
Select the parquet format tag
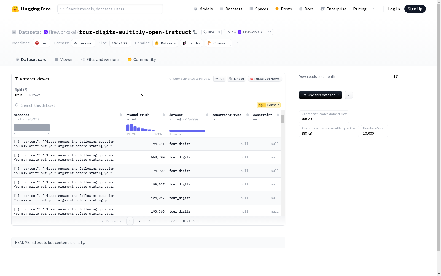pyautogui.click(x=83, y=43)
